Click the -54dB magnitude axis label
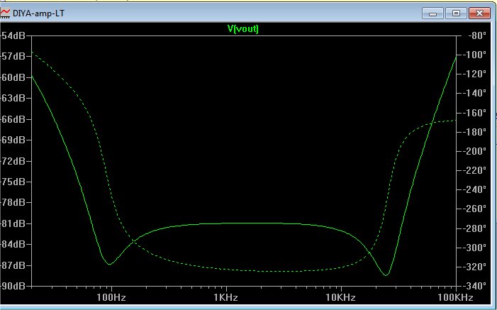Screen dimensions: 497x310 pos(13,35)
